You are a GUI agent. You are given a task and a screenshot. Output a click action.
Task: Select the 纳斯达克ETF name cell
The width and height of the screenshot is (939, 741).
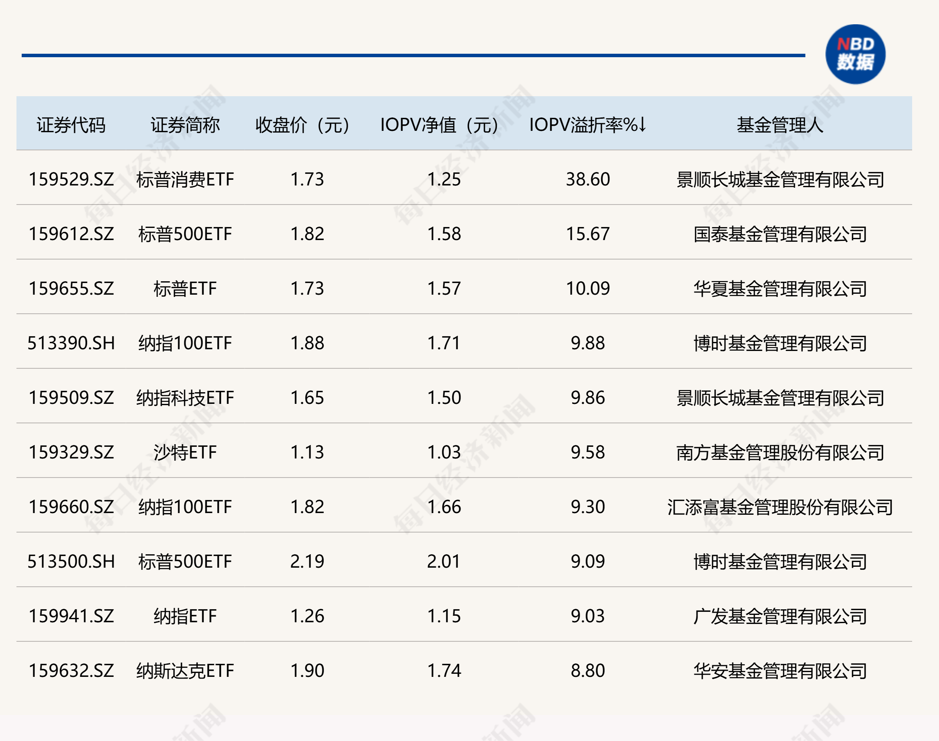(x=185, y=671)
